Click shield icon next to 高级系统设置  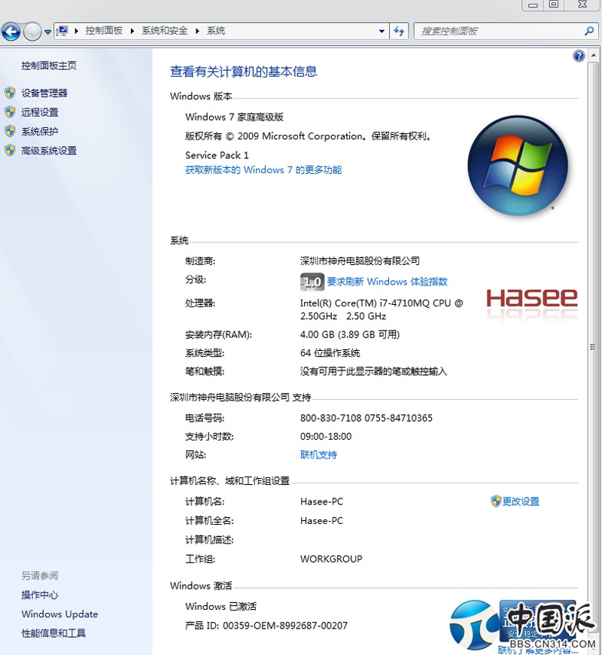10,151
